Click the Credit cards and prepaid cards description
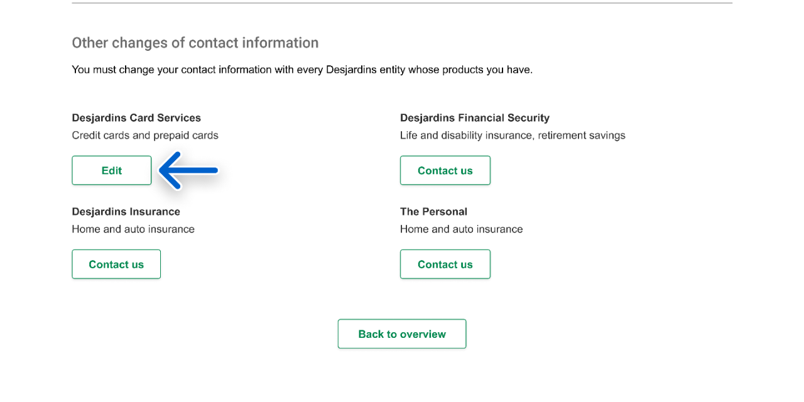This screenshot has height=402, width=804. click(x=145, y=135)
